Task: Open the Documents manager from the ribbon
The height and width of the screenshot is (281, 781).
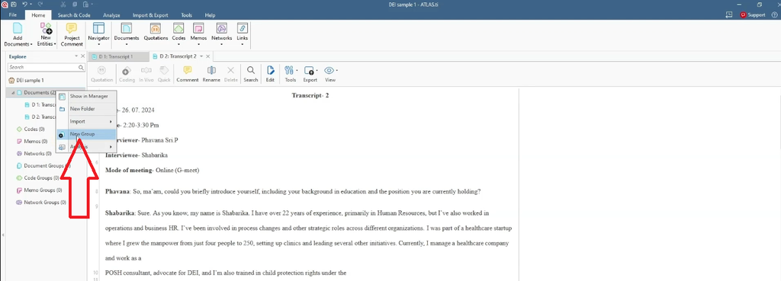Action: [127, 32]
